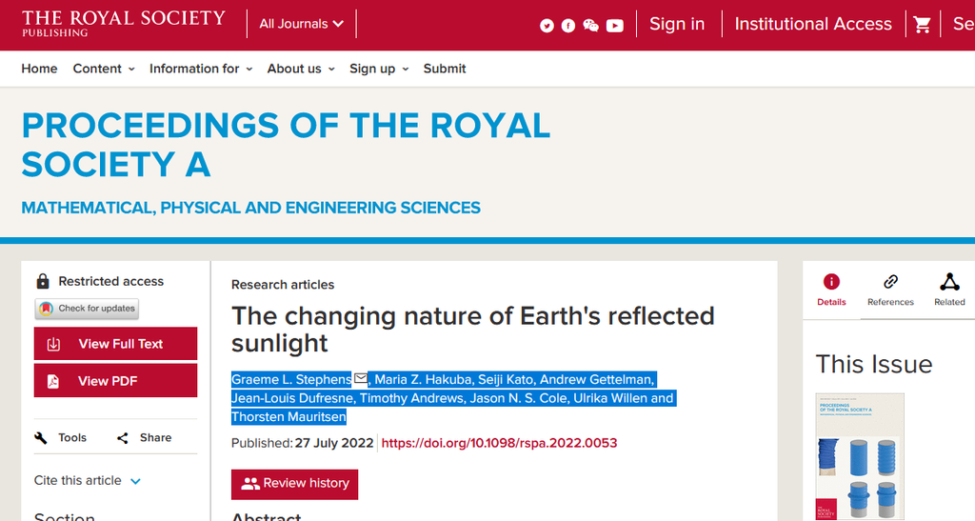
Task: Click the View PDF button
Action: tap(115, 381)
